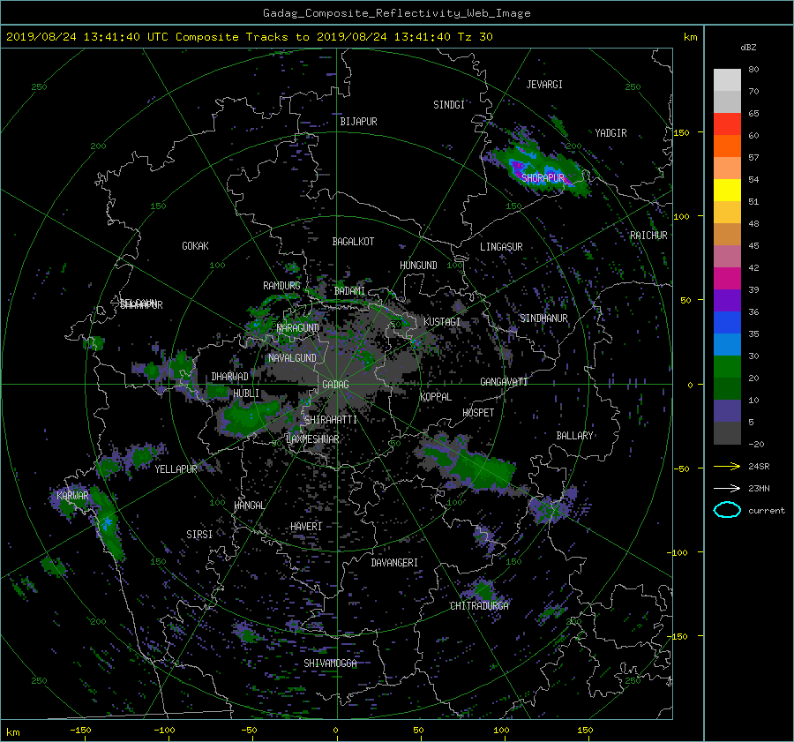Screen dimensions: 794x742
Task: Click the YADGIR city label
Action: [610, 133]
